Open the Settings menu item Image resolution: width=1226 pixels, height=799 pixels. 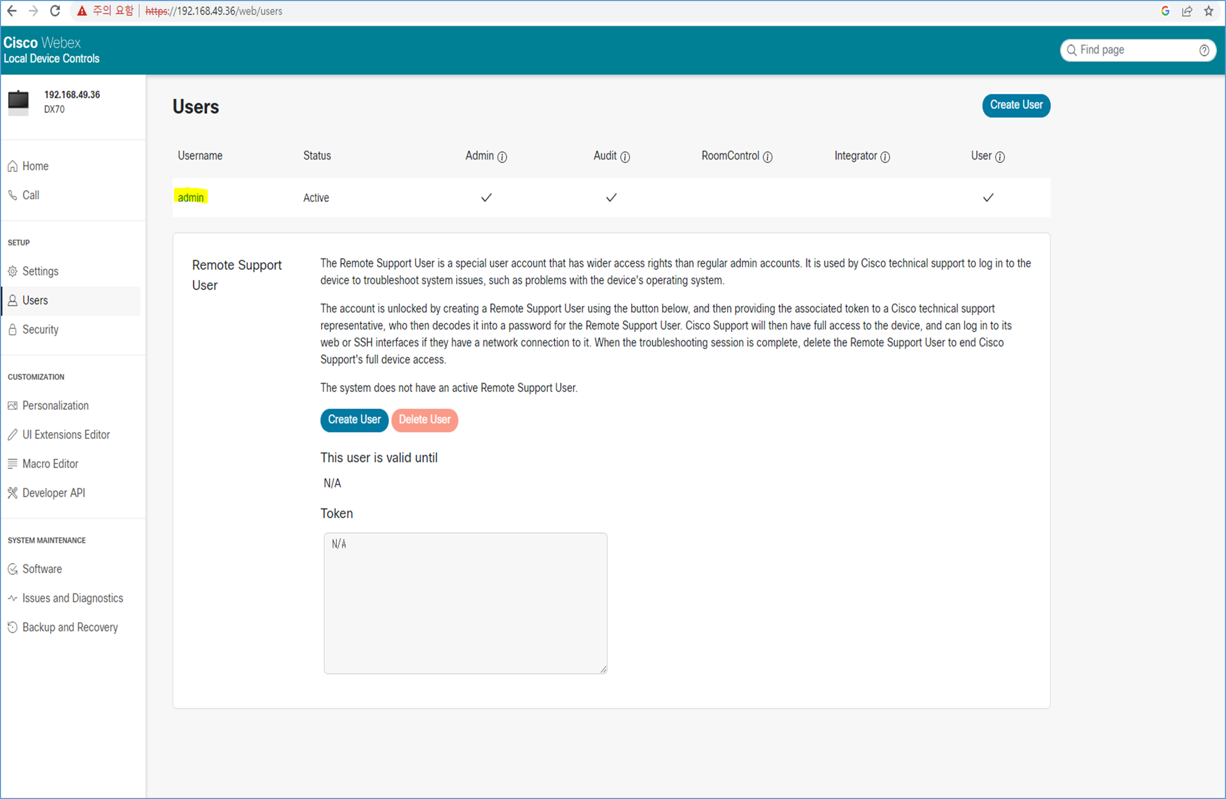[x=40, y=271]
